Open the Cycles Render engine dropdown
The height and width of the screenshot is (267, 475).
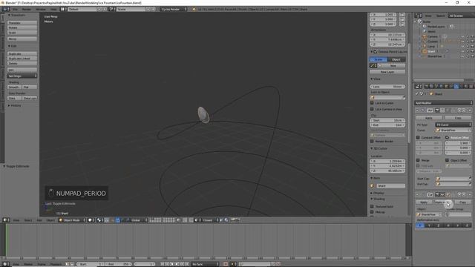pyautogui.click(x=174, y=9)
